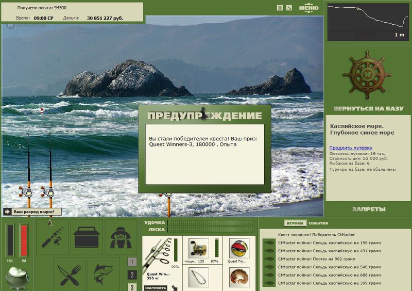
Task: Open the fisherman profile icon
Action: point(121,237)
